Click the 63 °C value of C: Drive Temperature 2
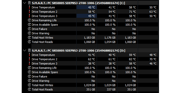Image resolution: width=181 pixels, height=93 pixels. click(153, 12)
